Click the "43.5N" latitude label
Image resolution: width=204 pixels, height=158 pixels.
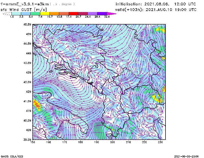pyautogui.click(x=27, y=63)
